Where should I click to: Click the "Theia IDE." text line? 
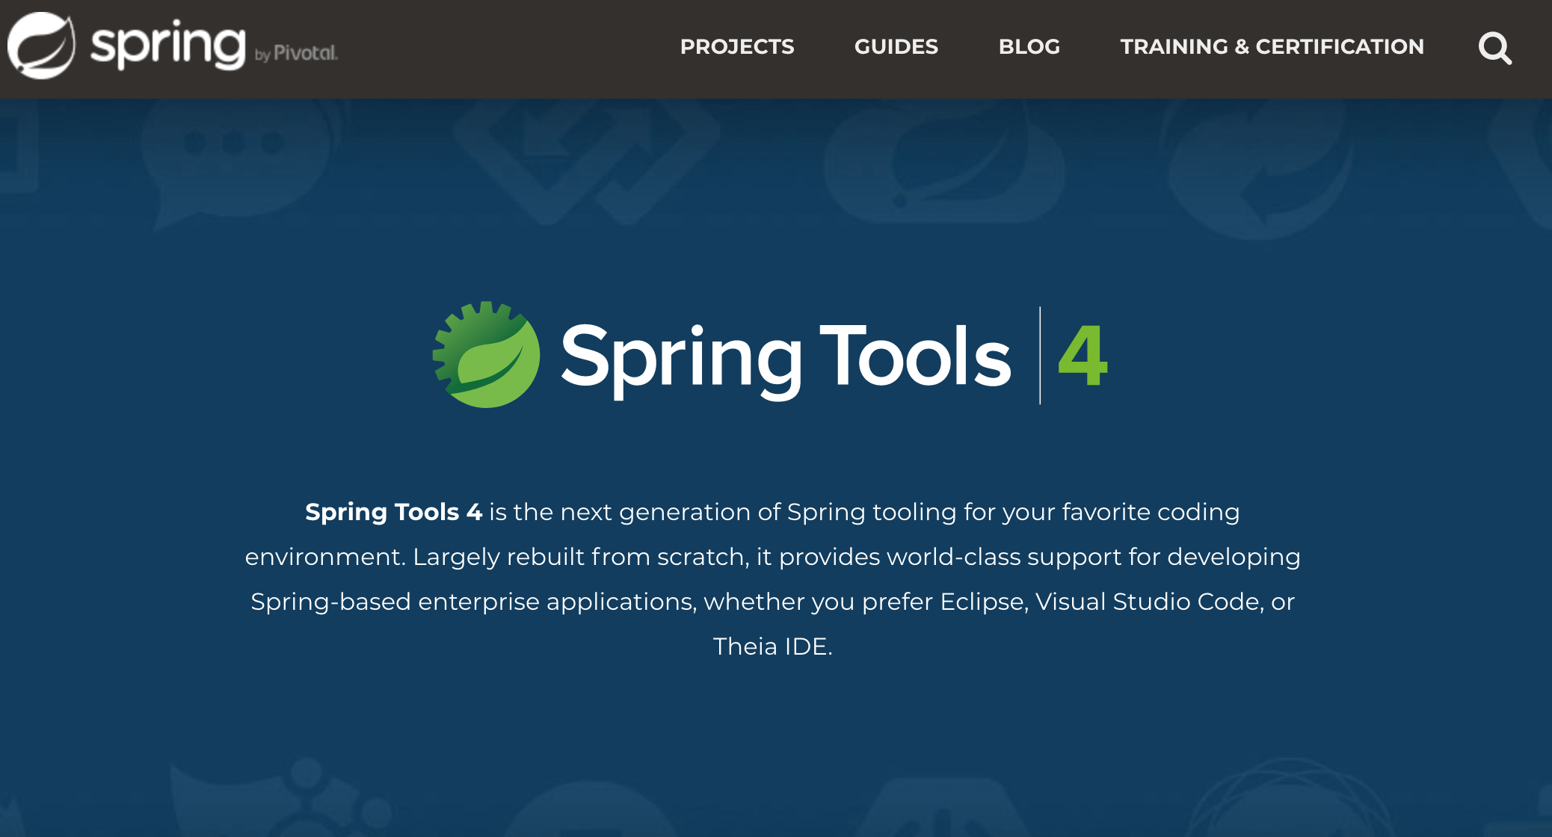tap(772, 646)
